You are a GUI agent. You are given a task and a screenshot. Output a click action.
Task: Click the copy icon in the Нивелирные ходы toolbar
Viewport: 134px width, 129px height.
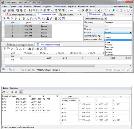point(24,18)
